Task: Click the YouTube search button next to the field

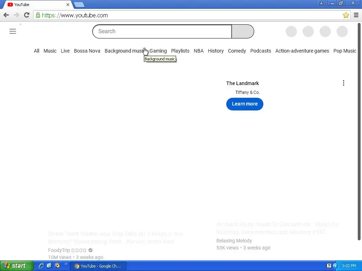Action: pos(243,31)
